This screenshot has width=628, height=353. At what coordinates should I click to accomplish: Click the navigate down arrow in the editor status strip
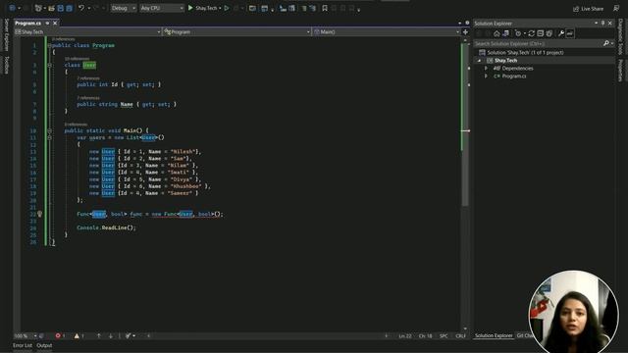click(x=111, y=335)
